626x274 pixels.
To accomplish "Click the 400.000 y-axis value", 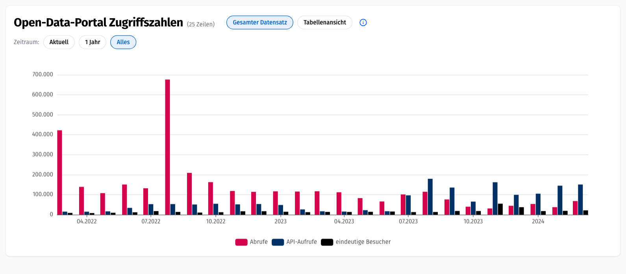I will pyautogui.click(x=43, y=134).
